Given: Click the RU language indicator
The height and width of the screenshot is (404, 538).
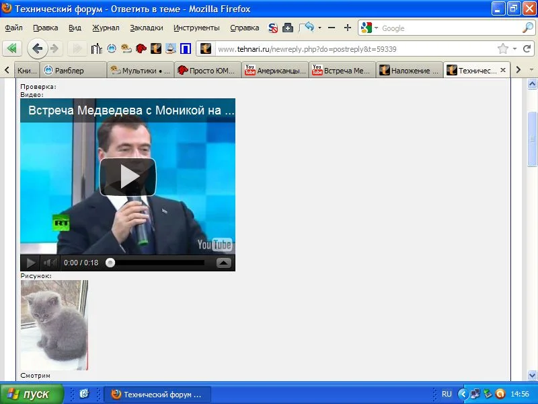Looking at the screenshot, I should (x=447, y=394).
